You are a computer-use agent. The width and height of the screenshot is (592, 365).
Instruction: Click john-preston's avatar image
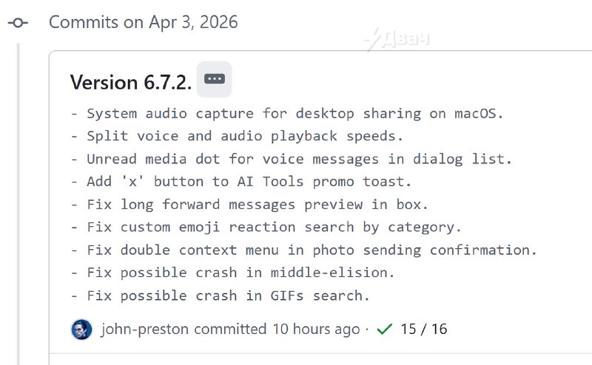click(x=81, y=329)
